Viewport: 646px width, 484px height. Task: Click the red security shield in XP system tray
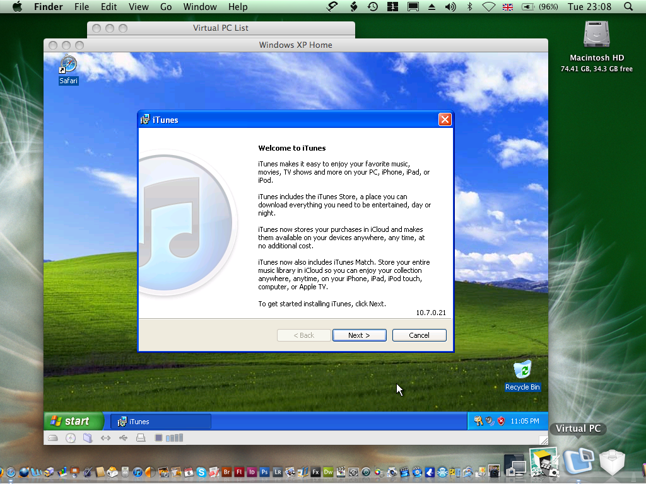[501, 421]
